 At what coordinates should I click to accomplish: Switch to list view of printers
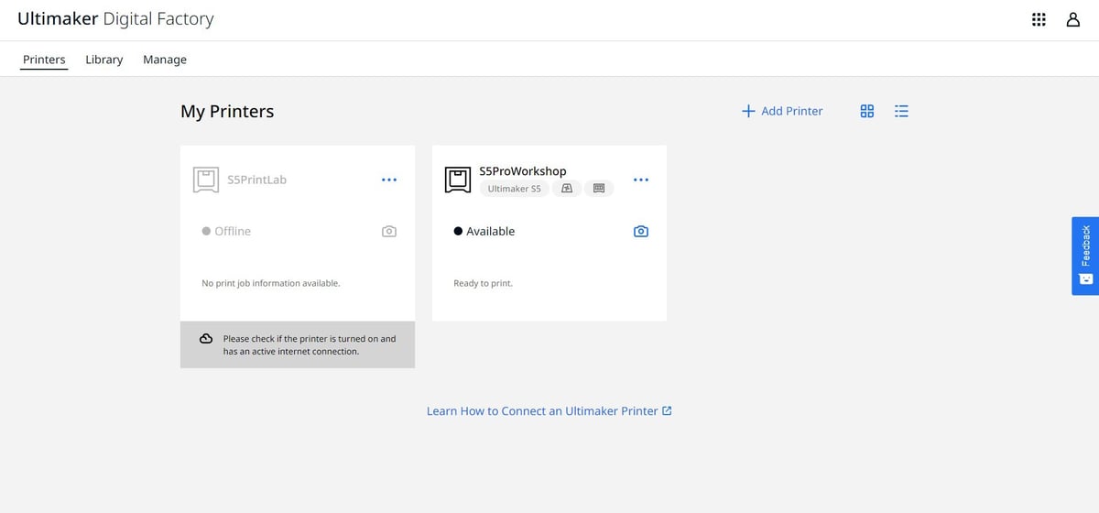click(901, 111)
